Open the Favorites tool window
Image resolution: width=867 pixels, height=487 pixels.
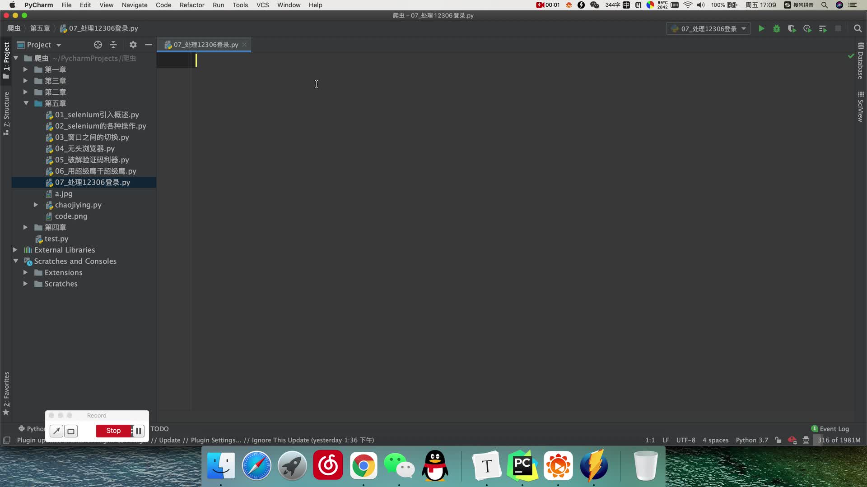[x=6, y=394]
